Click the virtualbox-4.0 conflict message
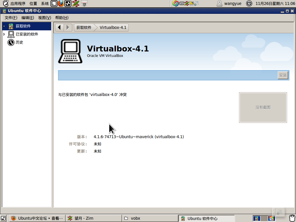 point(92,95)
